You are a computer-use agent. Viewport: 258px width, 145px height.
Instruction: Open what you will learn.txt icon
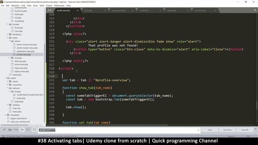coord(8,122)
